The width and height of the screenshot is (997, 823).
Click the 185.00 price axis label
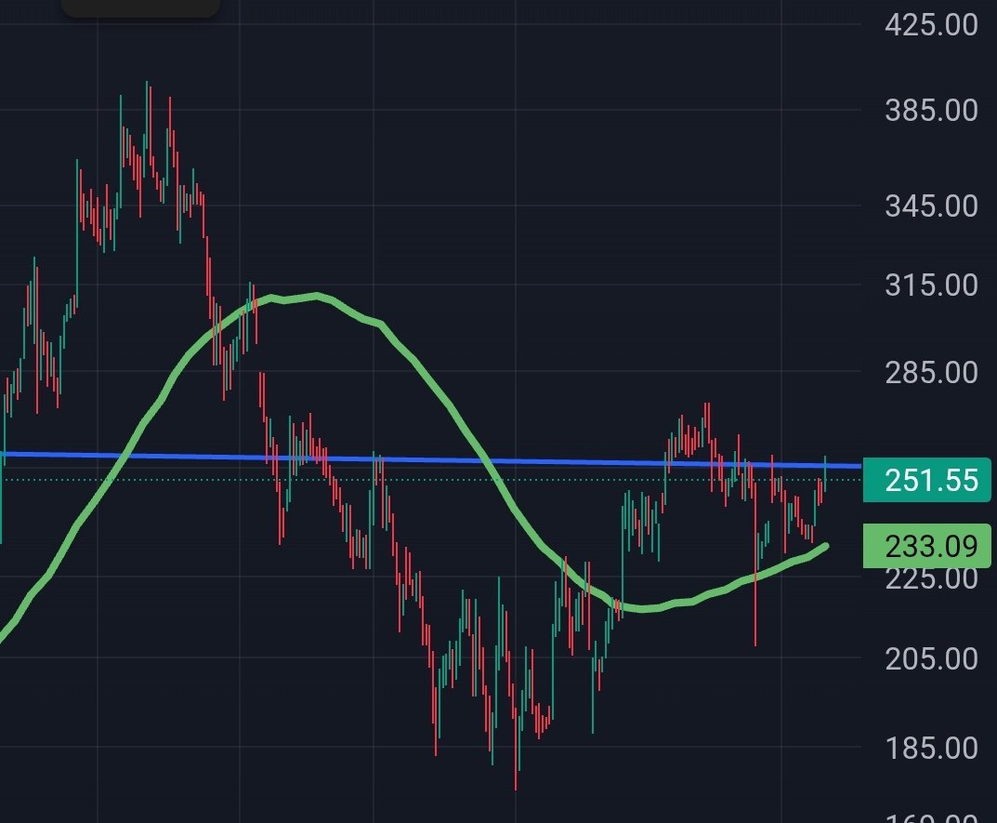tap(931, 749)
